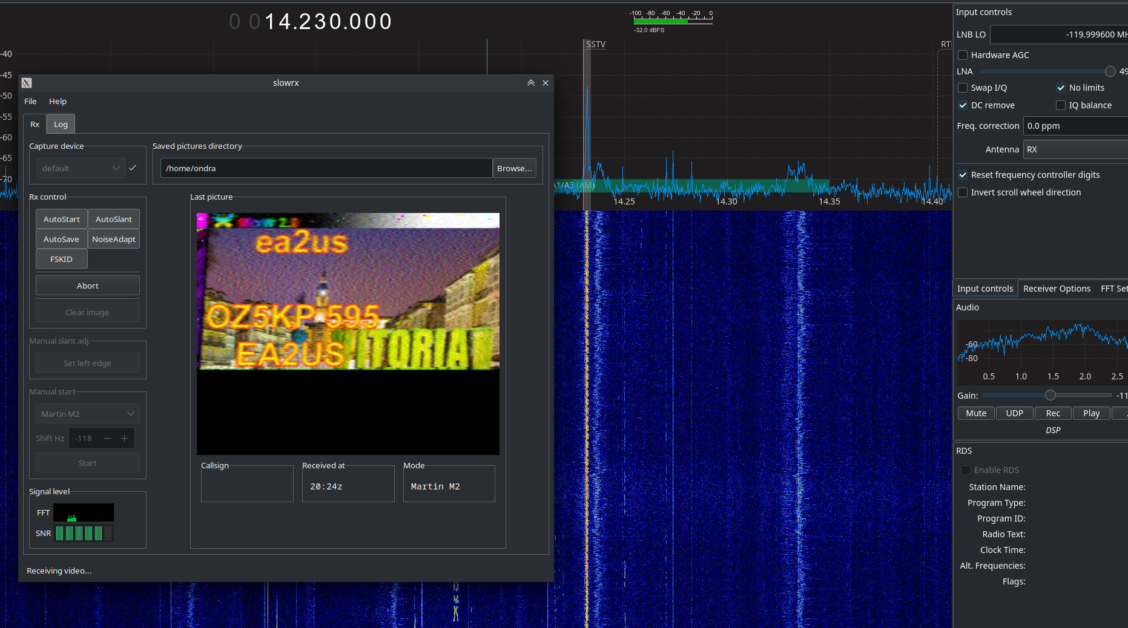1128x628 pixels.
Task: Click the checkmark icon beside capture device
Action: pyautogui.click(x=133, y=168)
